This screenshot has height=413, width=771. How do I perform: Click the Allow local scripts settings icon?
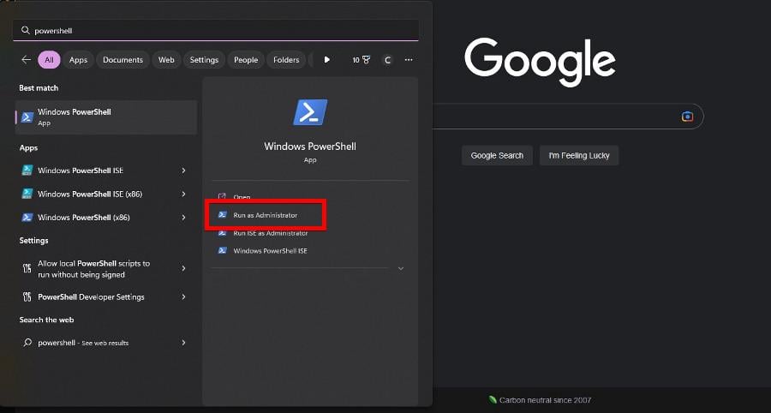pyautogui.click(x=27, y=268)
